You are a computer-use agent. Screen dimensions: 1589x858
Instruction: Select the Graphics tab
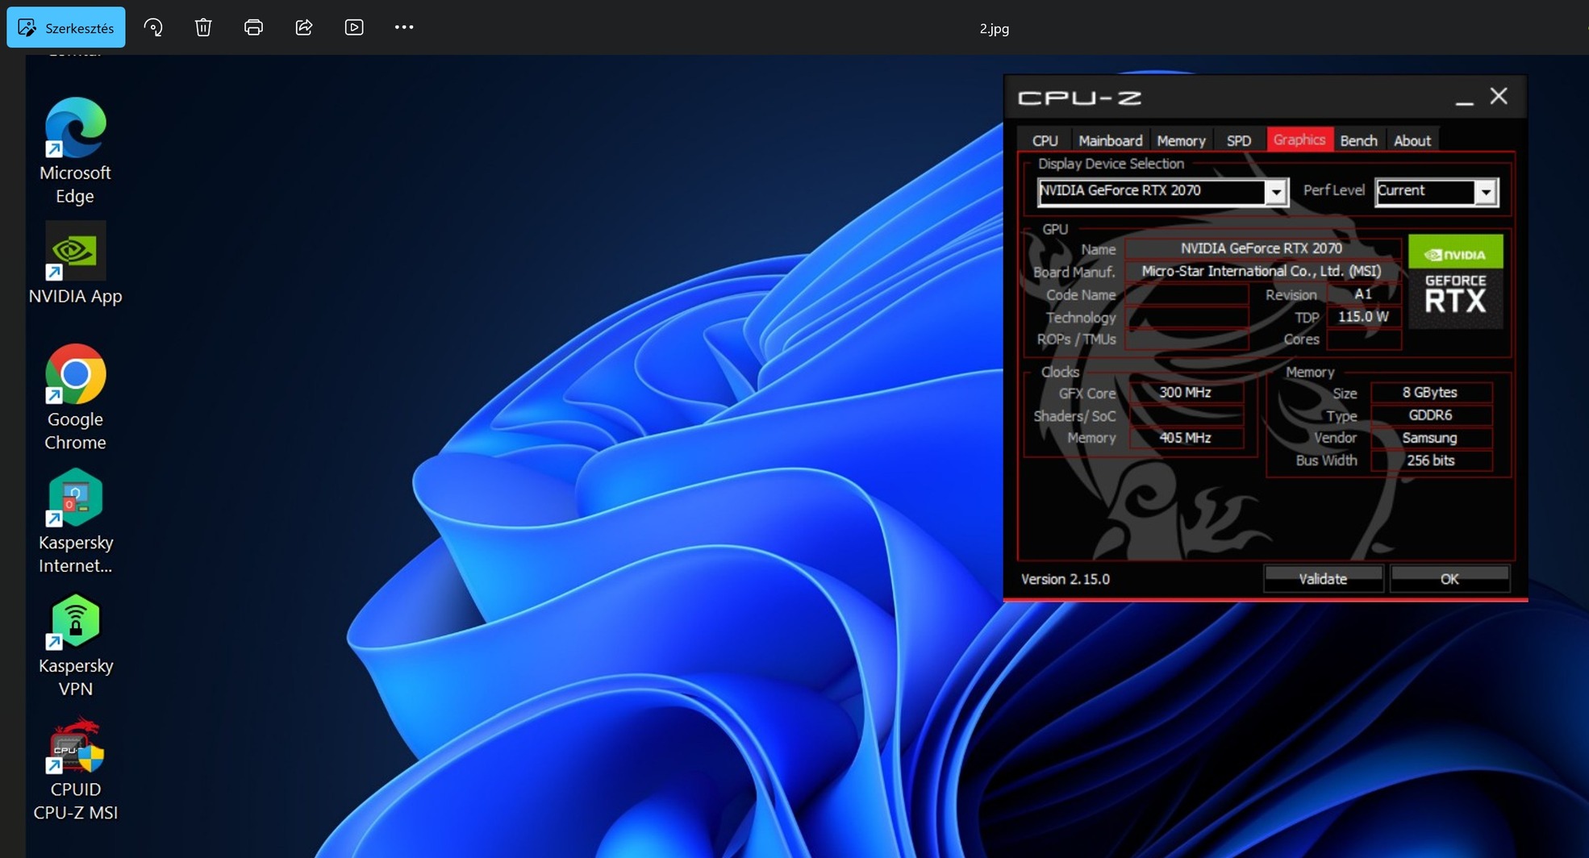pos(1299,140)
